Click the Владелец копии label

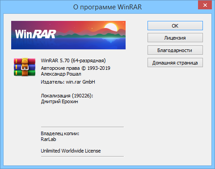coord(60,133)
